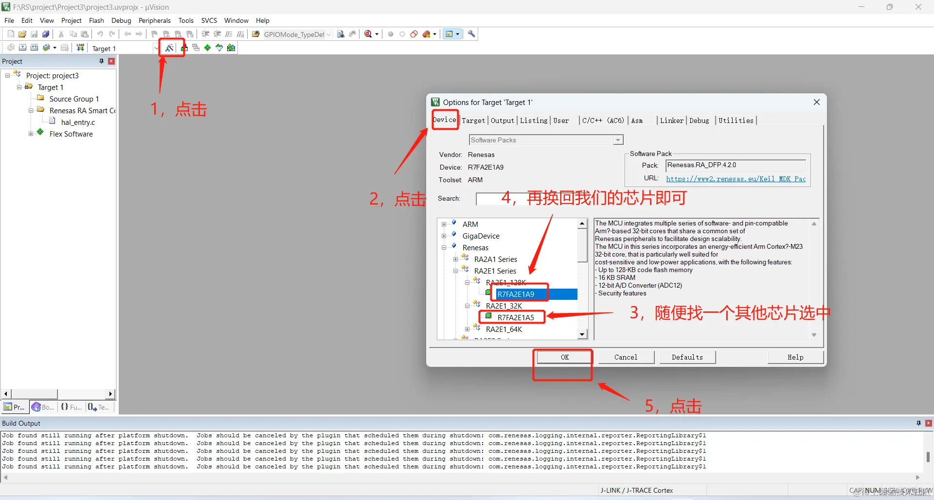The height and width of the screenshot is (500, 934).
Task: Switch to the Linker tab
Action: [x=672, y=121]
